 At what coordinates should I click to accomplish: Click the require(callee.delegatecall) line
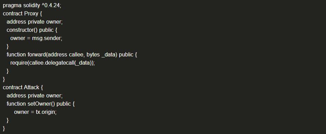coord(53,63)
